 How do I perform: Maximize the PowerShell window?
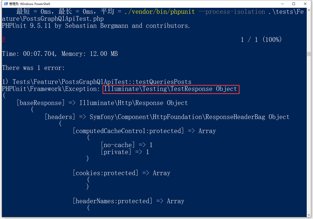pos(293,4)
